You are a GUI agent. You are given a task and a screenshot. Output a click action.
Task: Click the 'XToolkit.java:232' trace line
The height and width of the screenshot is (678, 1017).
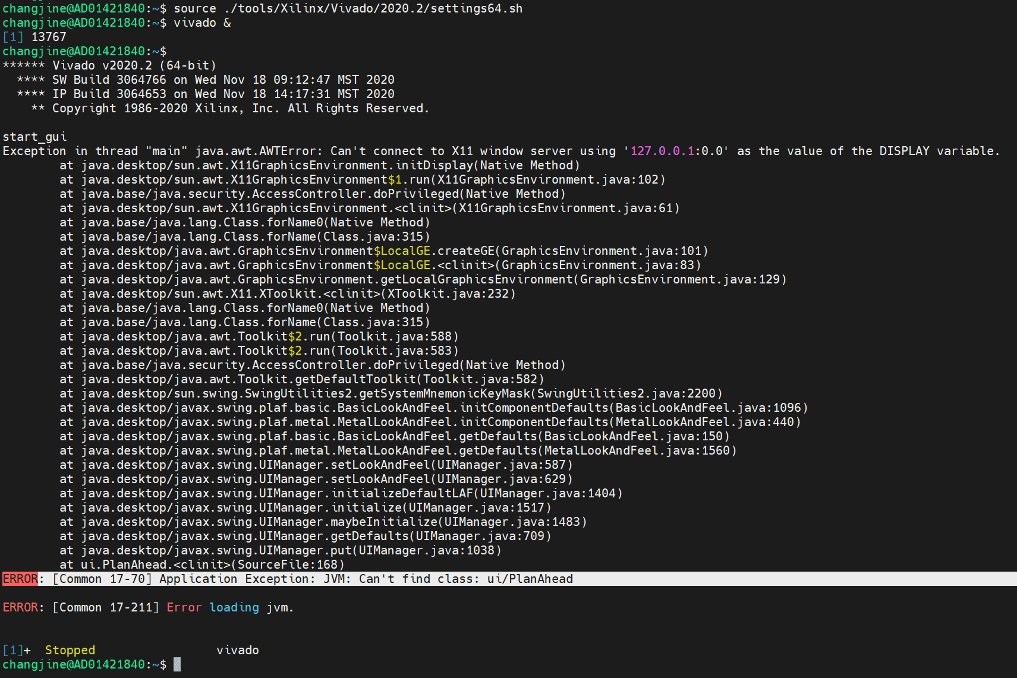pos(288,294)
